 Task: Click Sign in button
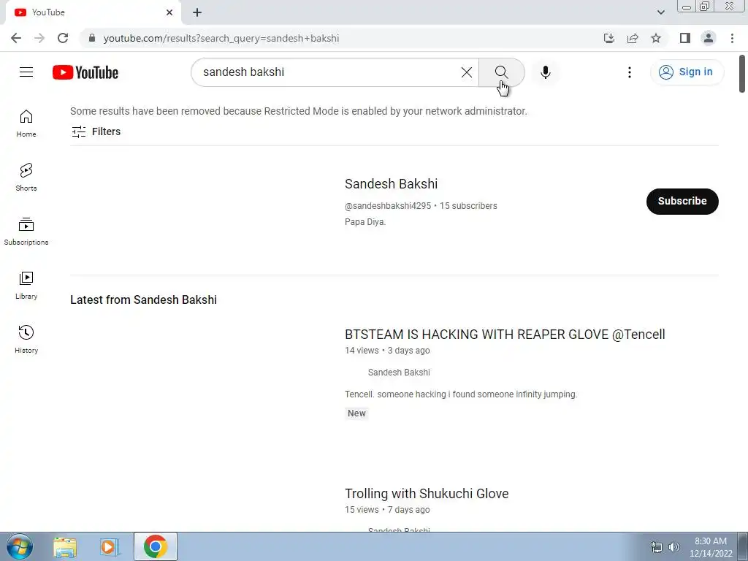tap(687, 72)
